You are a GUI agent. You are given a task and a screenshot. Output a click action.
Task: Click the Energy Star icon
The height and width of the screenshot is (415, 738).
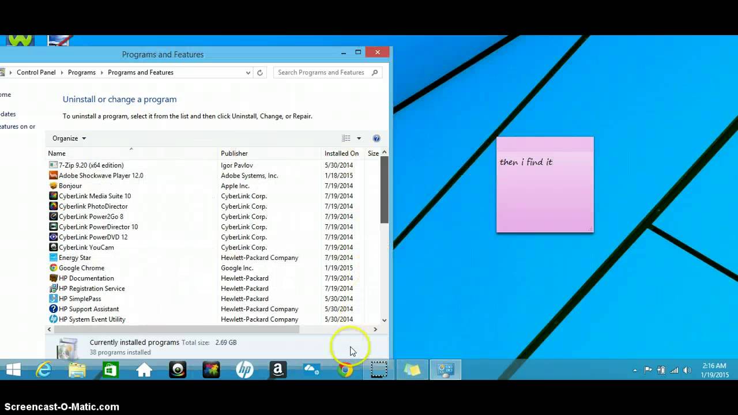[x=53, y=258]
